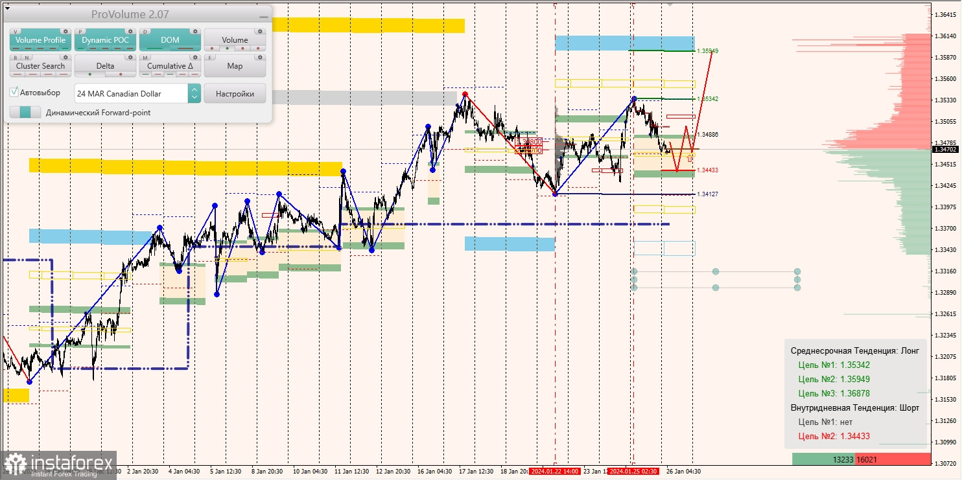Click the F hotkey badge on Map

(x=210, y=58)
